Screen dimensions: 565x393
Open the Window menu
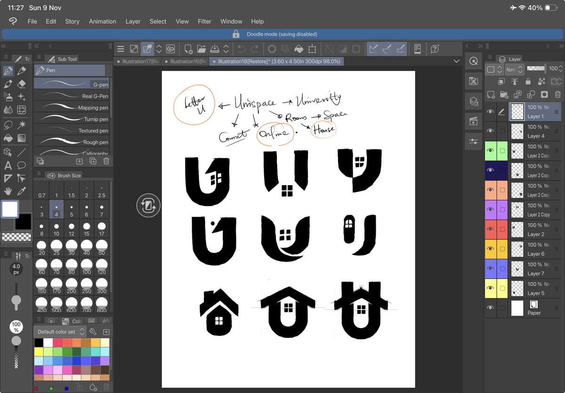tap(231, 21)
